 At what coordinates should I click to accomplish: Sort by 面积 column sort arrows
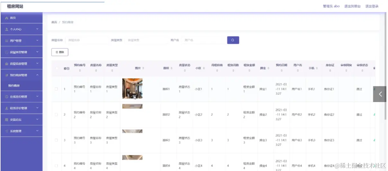172,68
